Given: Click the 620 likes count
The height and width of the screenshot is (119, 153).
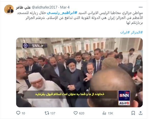Looking at the screenshot, I should click(82, 113).
